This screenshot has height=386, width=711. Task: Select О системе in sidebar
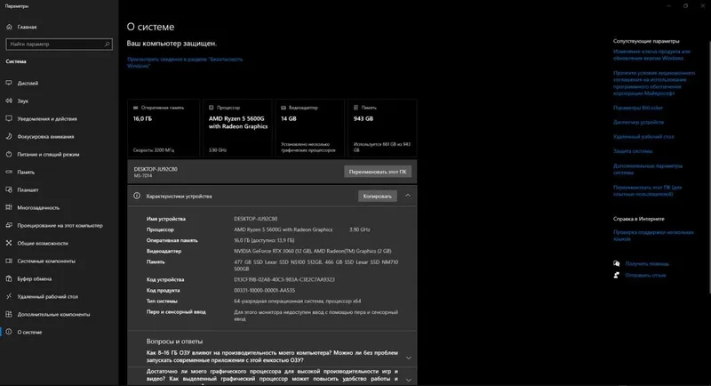(x=29, y=332)
